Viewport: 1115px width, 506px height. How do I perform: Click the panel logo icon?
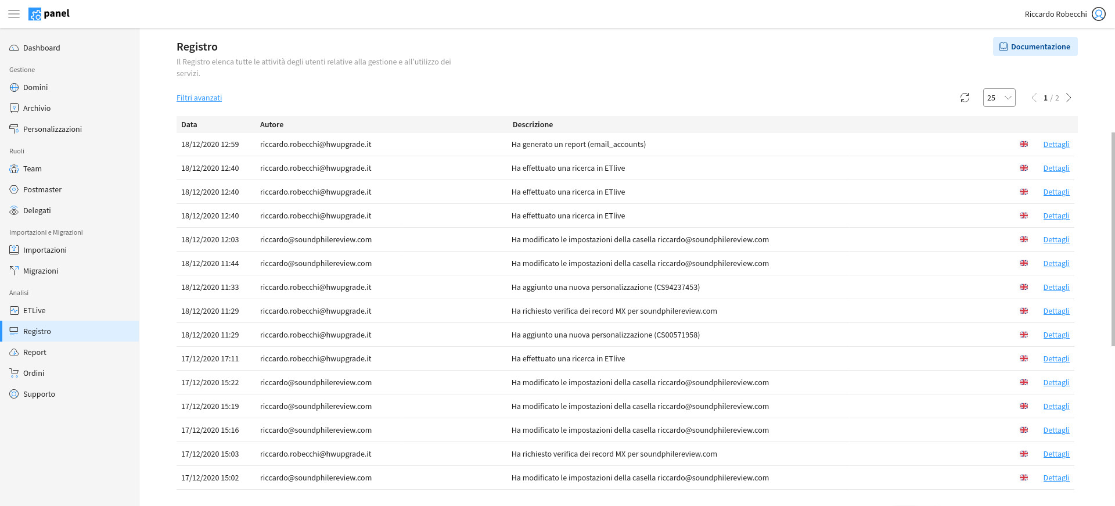coord(35,14)
